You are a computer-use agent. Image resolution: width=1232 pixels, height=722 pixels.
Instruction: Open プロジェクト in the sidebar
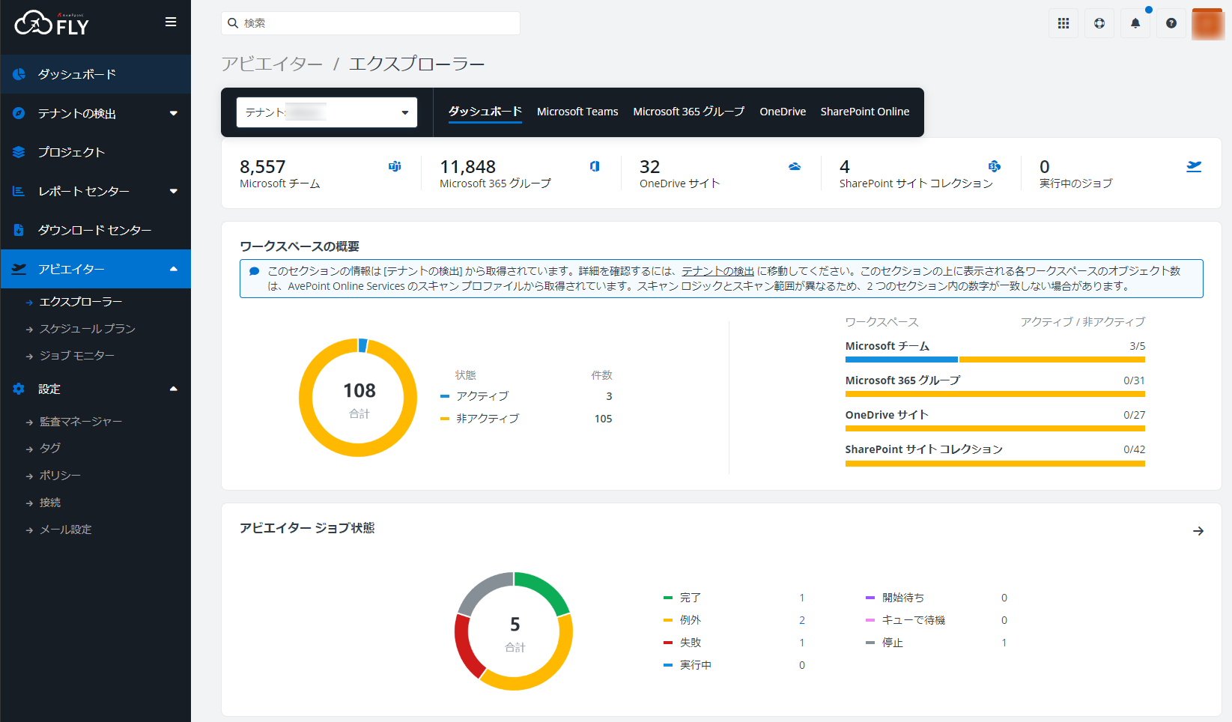96,152
